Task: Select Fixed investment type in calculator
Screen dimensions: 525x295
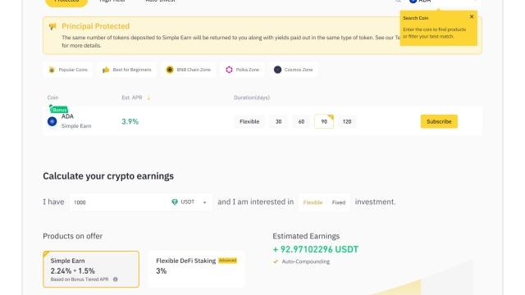Action: [x=339, y=202]
